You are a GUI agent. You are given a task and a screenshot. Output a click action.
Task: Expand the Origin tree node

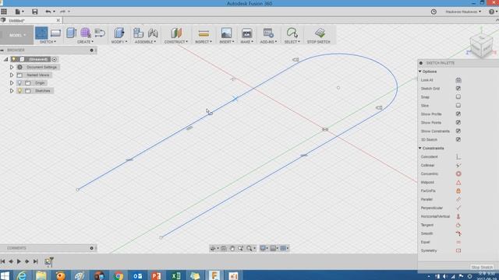click(x=12, y=83)
